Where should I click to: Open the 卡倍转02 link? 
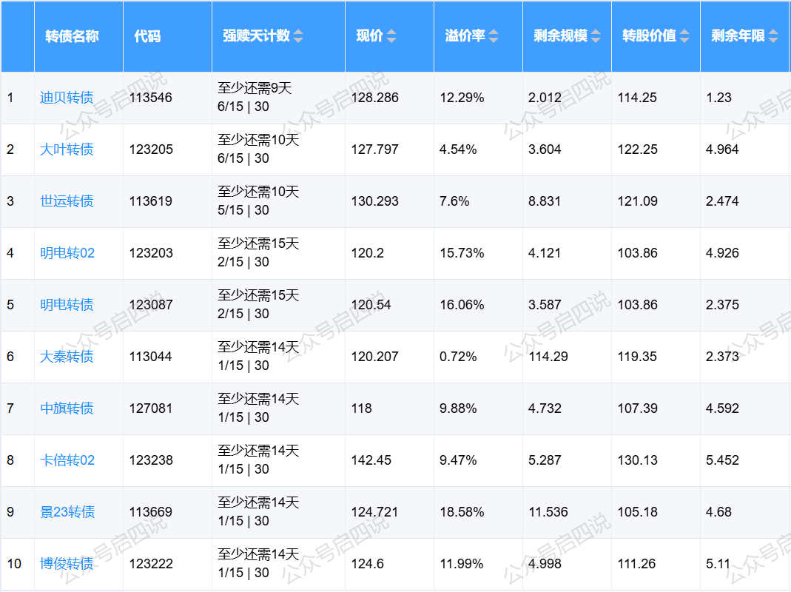[x=67, y=460]
